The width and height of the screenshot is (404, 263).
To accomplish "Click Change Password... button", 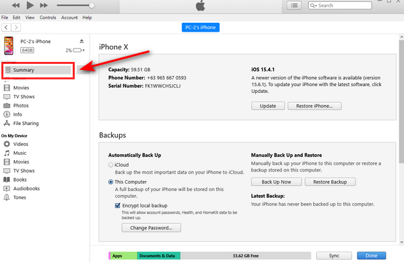I will (151, 228).
